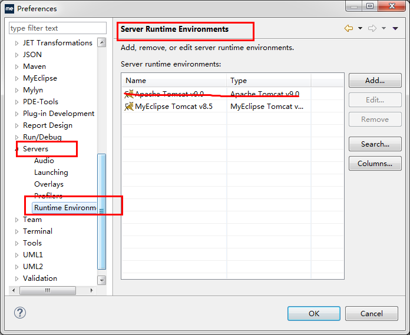Viewport: 410px width, 335px height.
Task: Expand the Maven tree node
Action: (x=16, y=67)
